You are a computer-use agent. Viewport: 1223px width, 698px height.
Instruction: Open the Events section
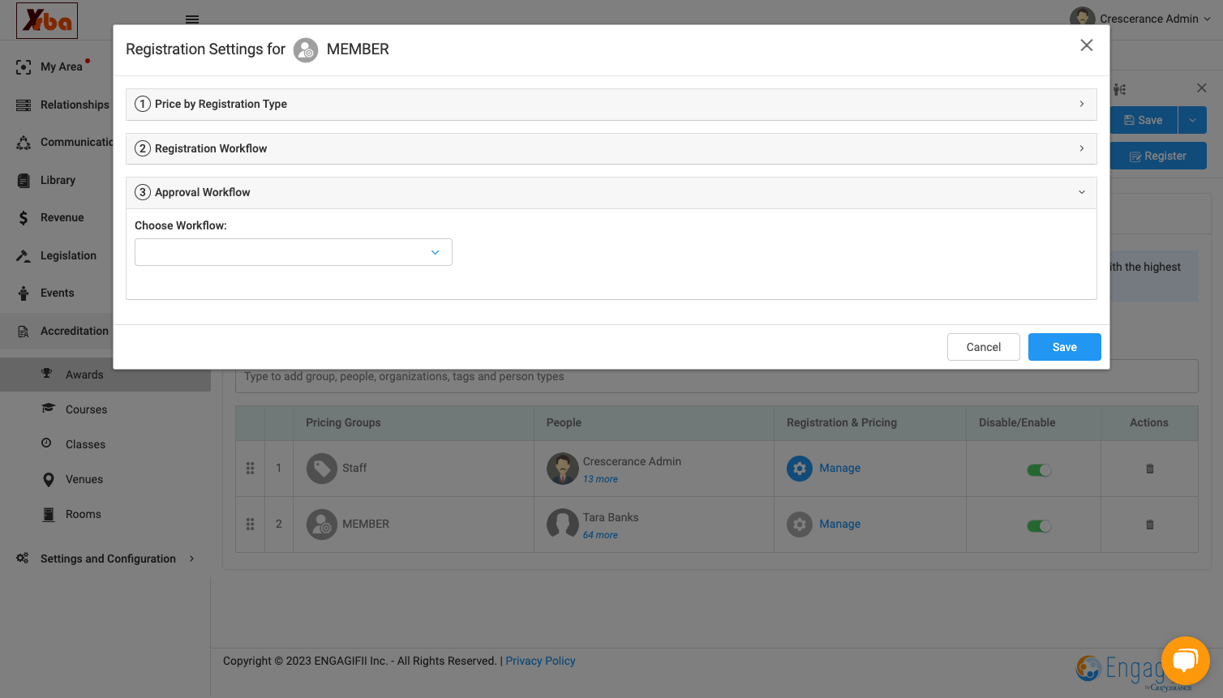[57, 293]
